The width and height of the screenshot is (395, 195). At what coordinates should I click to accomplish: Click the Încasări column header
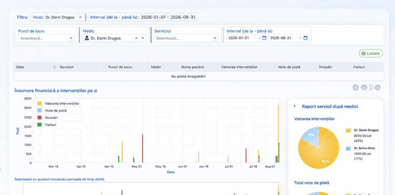(325, 67)
